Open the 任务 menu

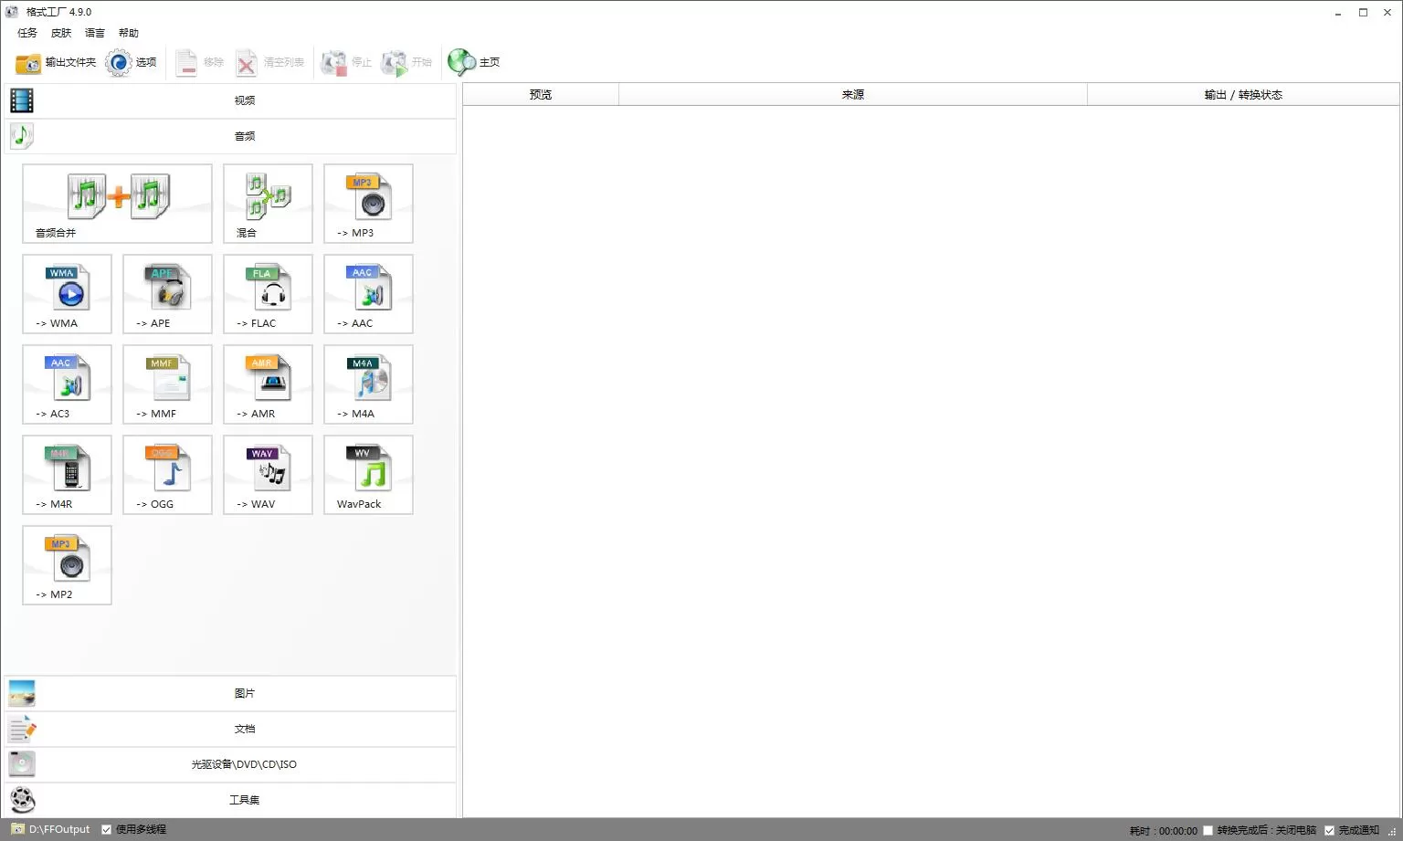[x=27, y=33]
